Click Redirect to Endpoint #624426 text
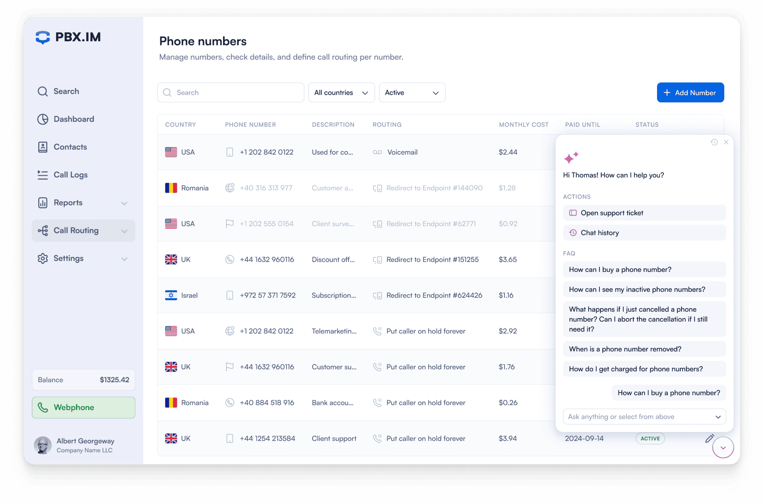 [434, 296]
